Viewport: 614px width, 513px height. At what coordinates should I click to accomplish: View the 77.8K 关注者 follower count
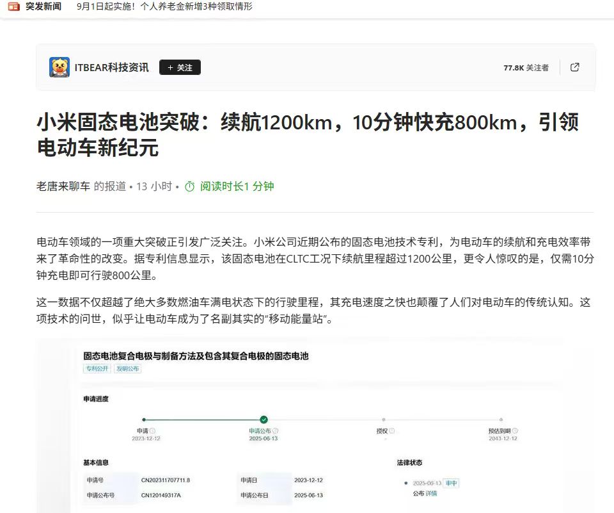pos(526,67)
